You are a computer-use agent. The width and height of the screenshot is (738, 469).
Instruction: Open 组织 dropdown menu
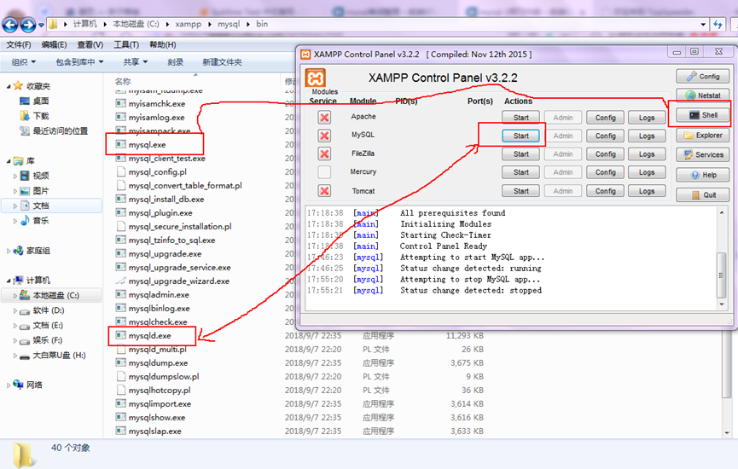tap(24, 62)
